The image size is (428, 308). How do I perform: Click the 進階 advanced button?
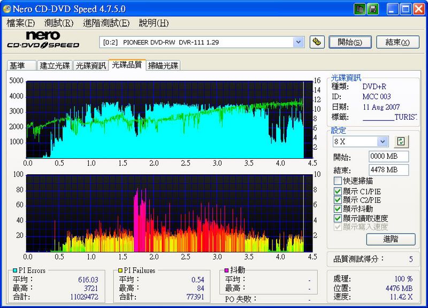click(x=391, y=239)
